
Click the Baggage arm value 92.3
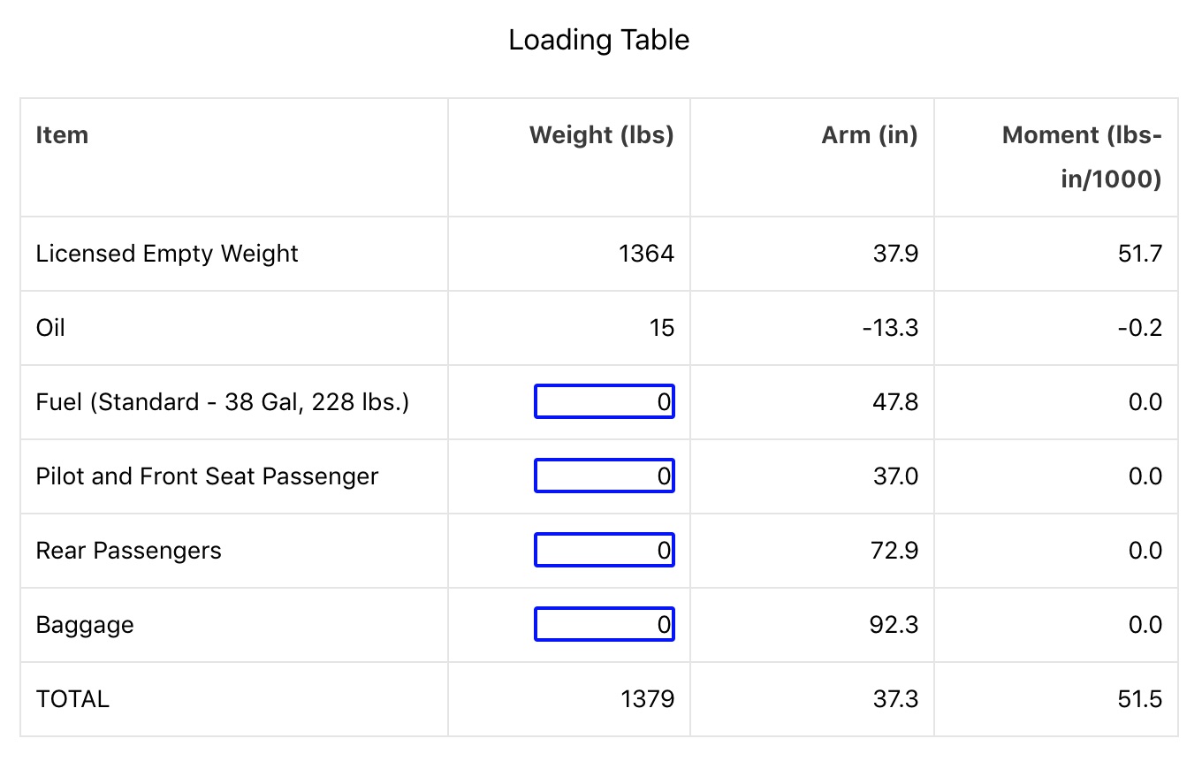[894, 625]
